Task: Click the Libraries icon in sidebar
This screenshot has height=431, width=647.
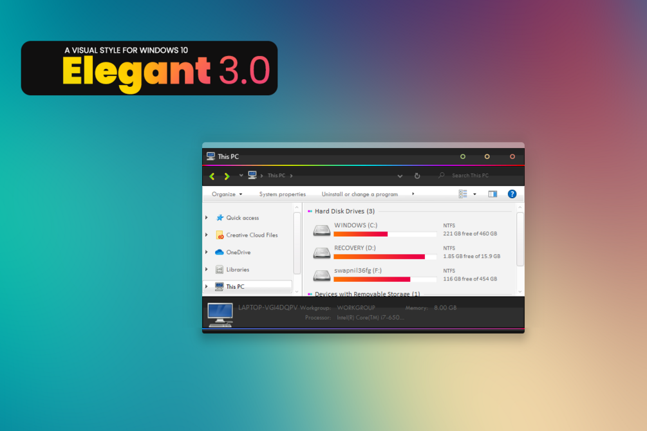Action: coord(220,270)
